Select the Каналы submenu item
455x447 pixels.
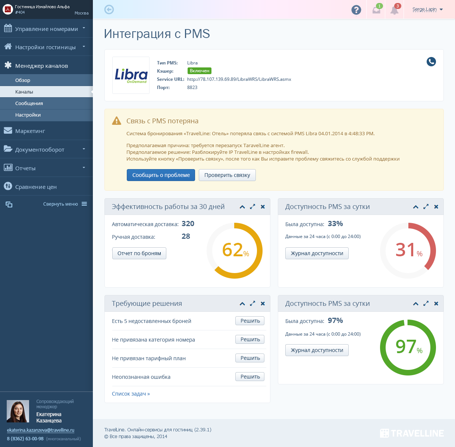point(46,92)
